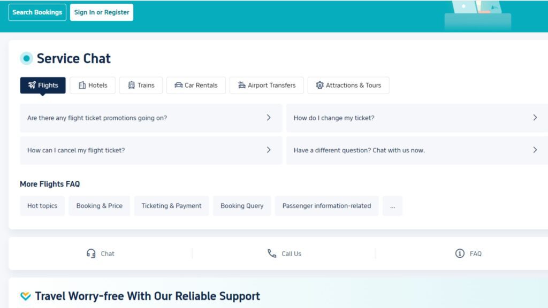Click the Attractions & Tours ferris wheel icon
Screen dimensions: 548x308
click(320, 86)
